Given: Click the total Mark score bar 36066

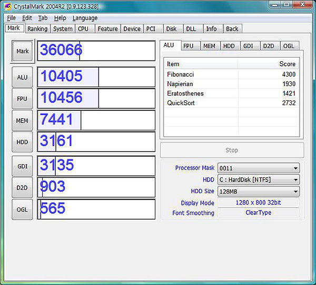Looking at the screenshot, I should pos(96,51).
